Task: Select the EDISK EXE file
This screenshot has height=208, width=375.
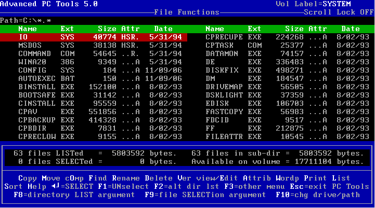Action: point(288,104)
